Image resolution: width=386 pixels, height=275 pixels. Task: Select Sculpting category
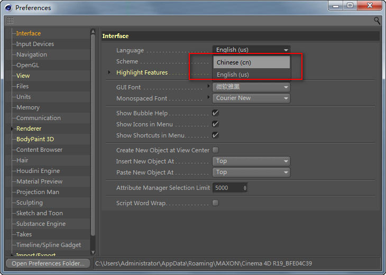pyautogui.click(x=30, y=203)
